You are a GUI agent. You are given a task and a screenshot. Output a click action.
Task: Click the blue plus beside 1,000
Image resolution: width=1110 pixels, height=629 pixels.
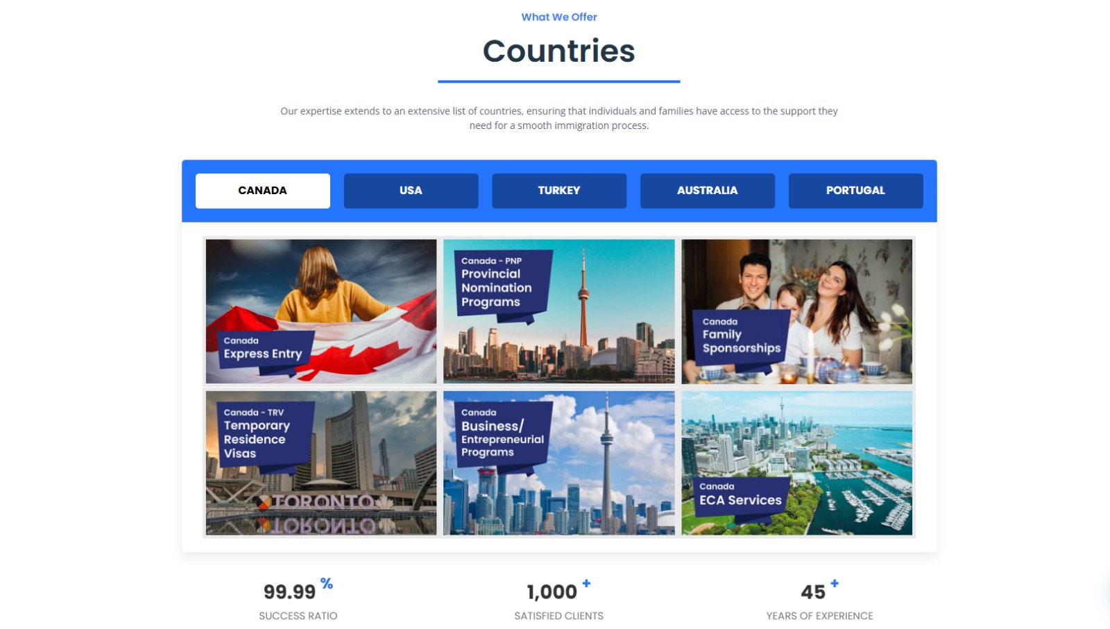[586, 583]
